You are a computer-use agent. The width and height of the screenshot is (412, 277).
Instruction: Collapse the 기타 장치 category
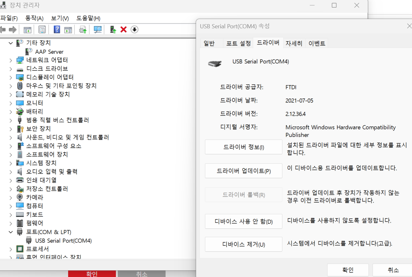pos(11,43)
